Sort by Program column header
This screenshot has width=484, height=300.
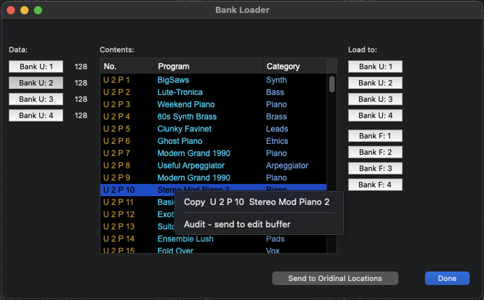(x=208, y=67)
